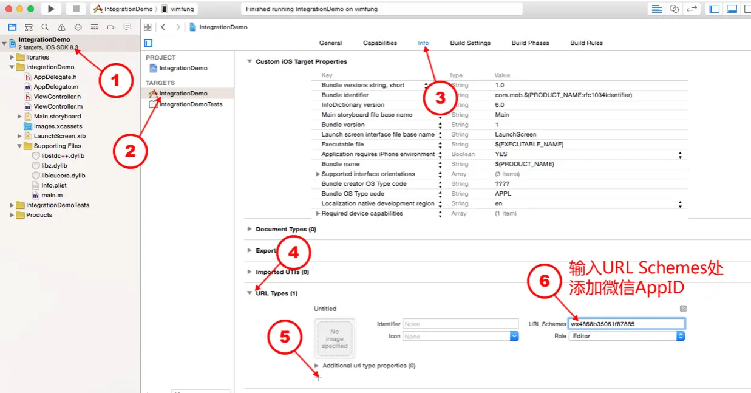The width and height of the screenshot is (751, 393).
Task: Choose the IntegrationDemo scheme in toolbar
Action: tap(123, 9)
